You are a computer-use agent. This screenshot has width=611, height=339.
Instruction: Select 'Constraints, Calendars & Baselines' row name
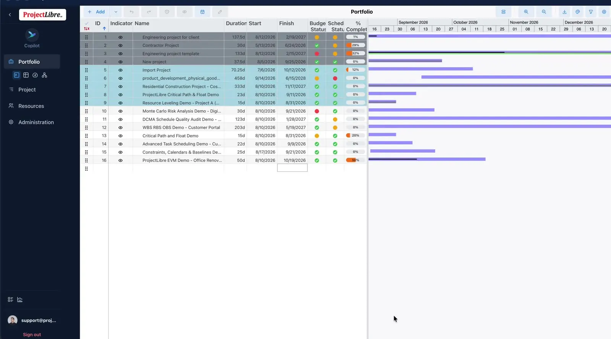(182, 152)
